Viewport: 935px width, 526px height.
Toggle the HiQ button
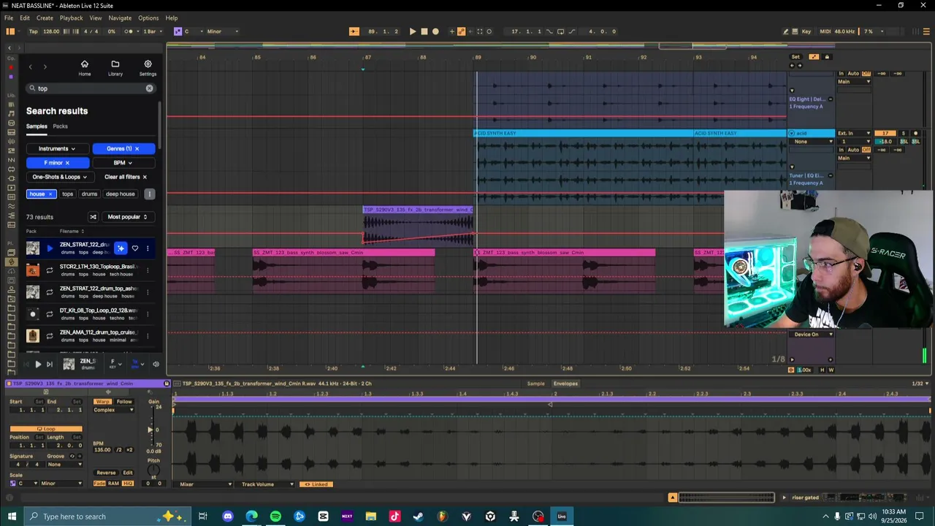click(x=128, y=484)
